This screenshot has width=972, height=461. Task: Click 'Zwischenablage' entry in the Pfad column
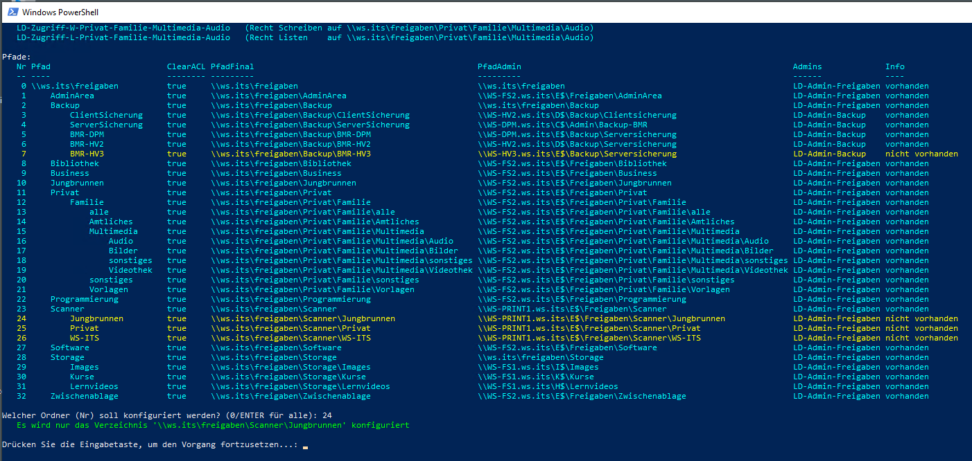pos(85,396)
